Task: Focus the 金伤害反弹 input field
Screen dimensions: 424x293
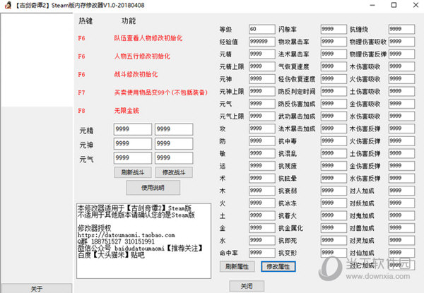Action: [401, 166]
